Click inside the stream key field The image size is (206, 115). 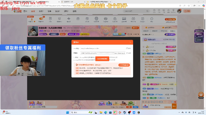[103, 53]
